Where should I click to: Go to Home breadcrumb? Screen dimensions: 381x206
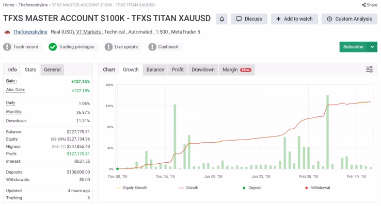[x=8, y=5]
